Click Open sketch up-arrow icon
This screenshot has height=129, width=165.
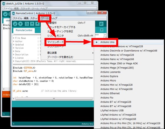click(x=32, y=24)
